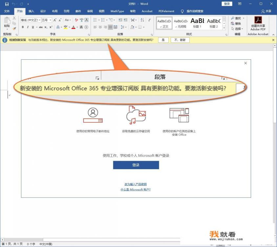Click the bullet list icon
277x247 pixels.
pos(95,20)
